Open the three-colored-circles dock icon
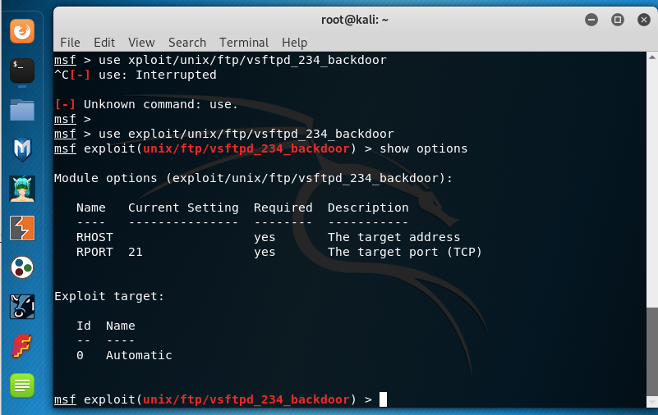This screenshot has height=415, width=658. click(x=22, y=267)
